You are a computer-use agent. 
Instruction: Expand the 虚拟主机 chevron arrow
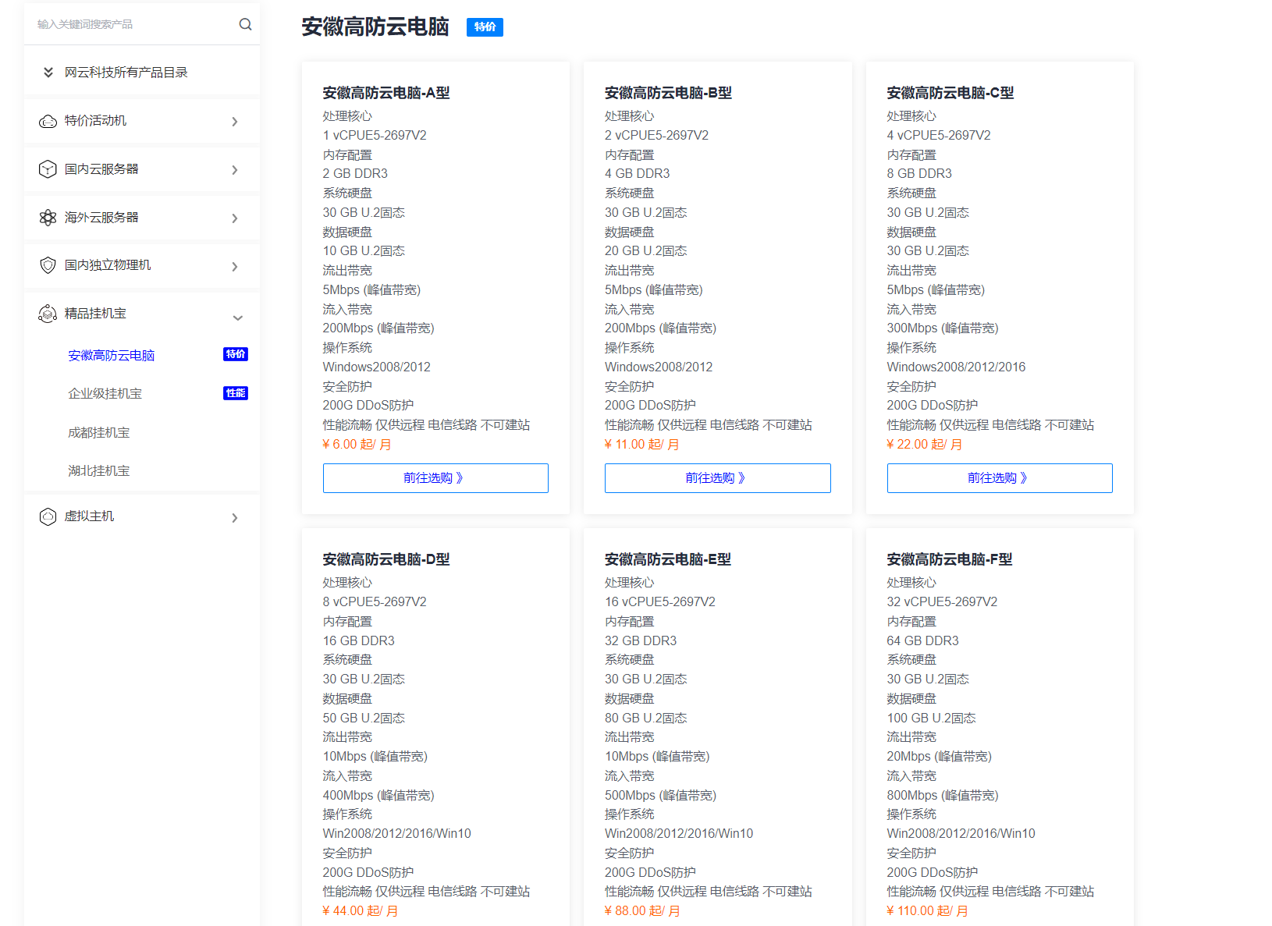click(x=235, y=518)
